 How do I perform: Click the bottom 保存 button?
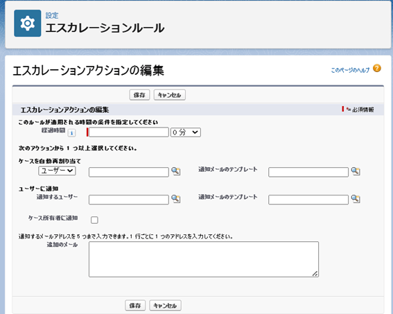click(135, 306)
